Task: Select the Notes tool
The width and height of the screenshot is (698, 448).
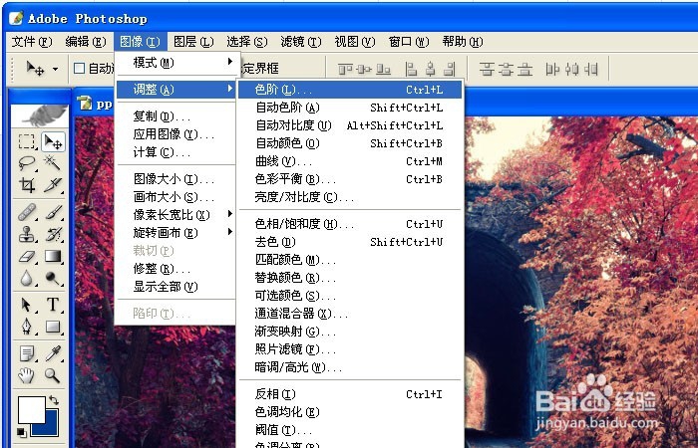Action: [x=27, y=353]
